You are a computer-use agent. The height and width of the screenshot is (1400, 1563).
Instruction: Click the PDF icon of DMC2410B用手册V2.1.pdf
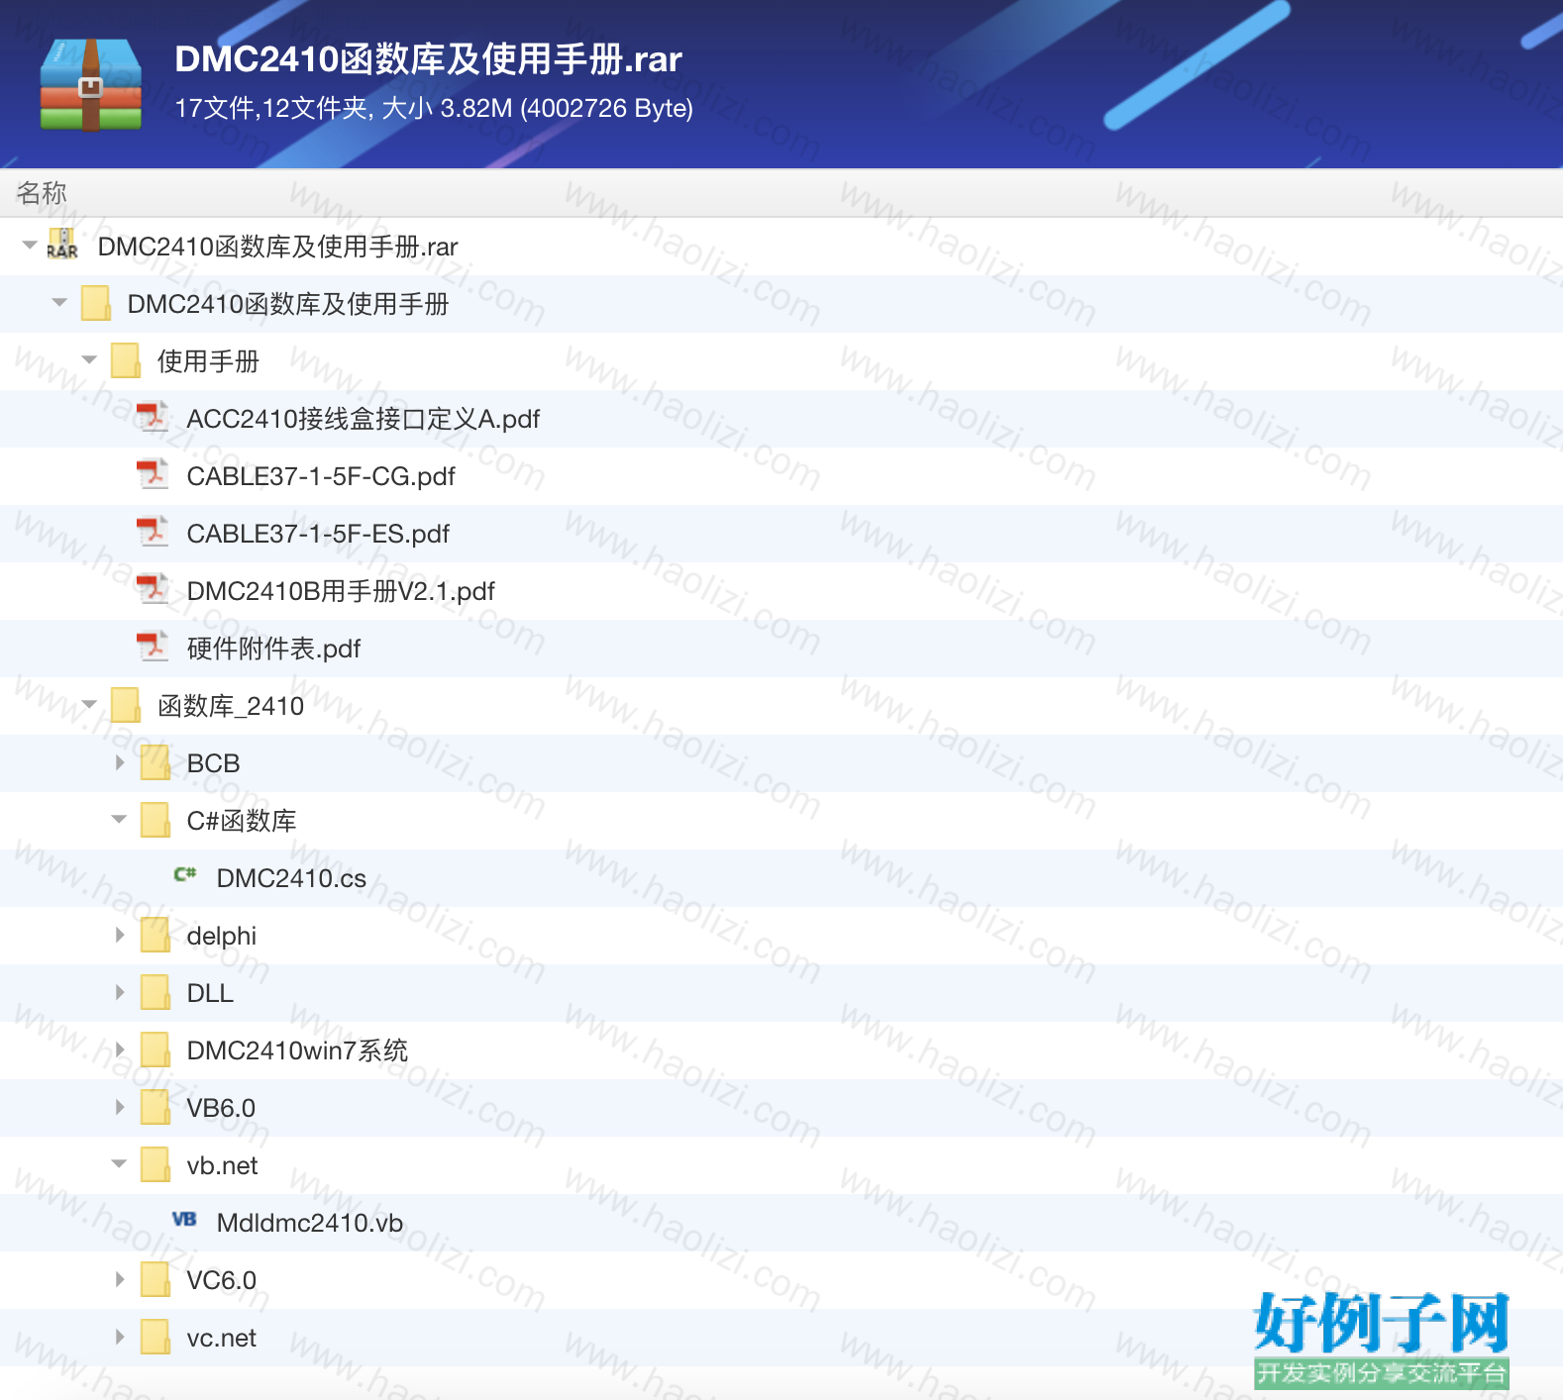[153, 589]
